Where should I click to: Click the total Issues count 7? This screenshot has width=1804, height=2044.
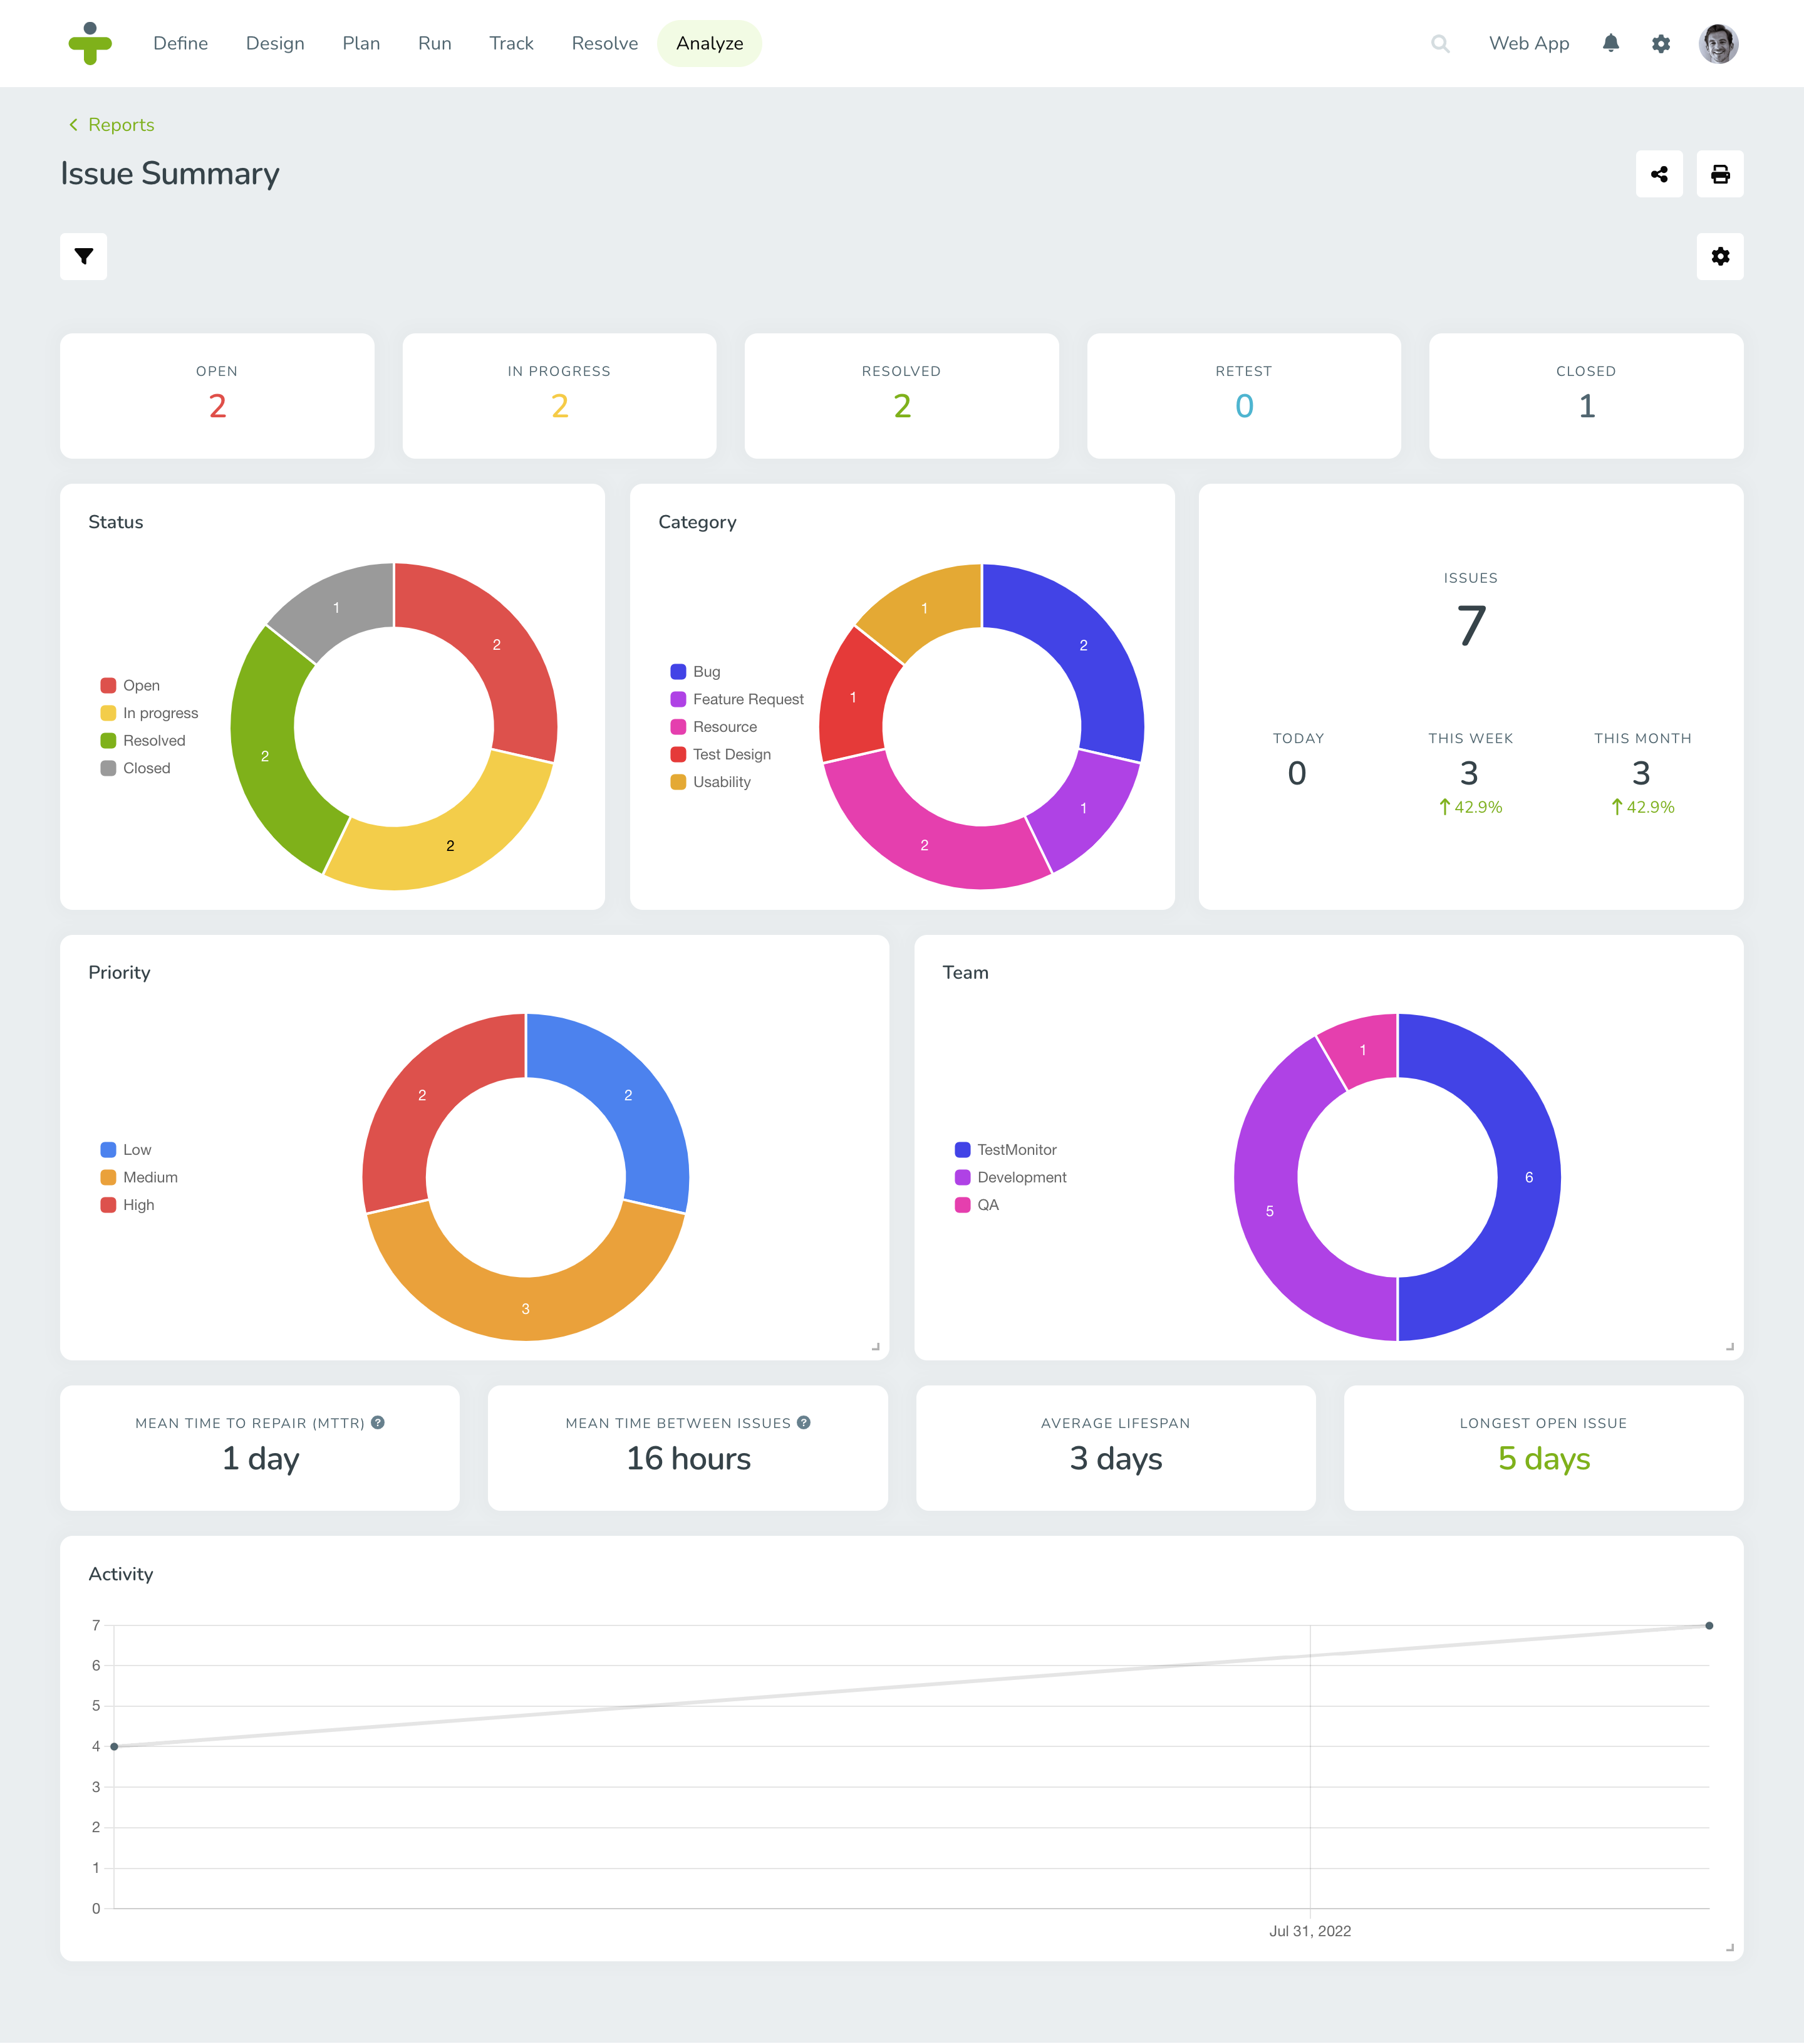click(1471, 627)
